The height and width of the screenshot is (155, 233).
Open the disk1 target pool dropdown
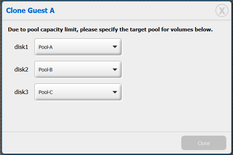tap(78, 47)
